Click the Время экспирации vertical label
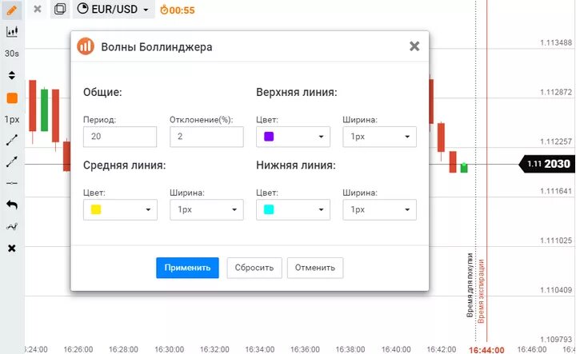This screenshot has width=576, height=354. point(482,291)
